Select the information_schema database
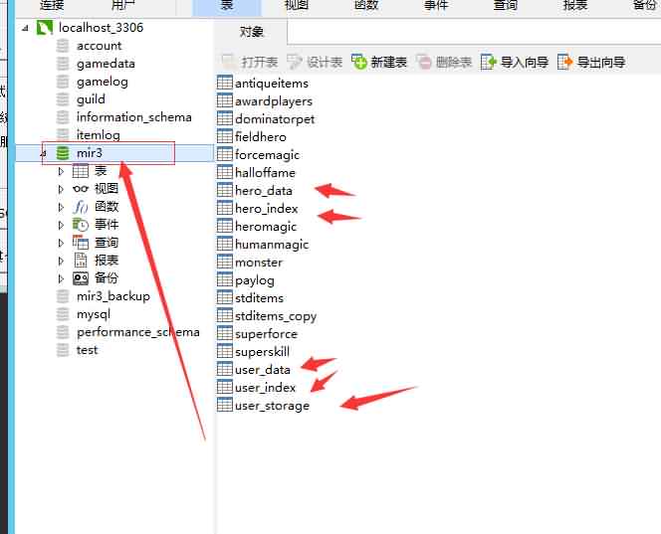Viewport: 661px width, 534px height. coord(133,117)
